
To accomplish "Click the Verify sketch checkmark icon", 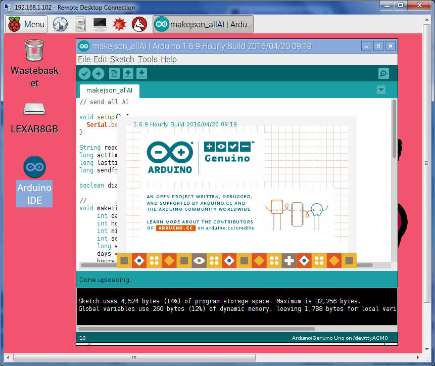I will (84, 74).
